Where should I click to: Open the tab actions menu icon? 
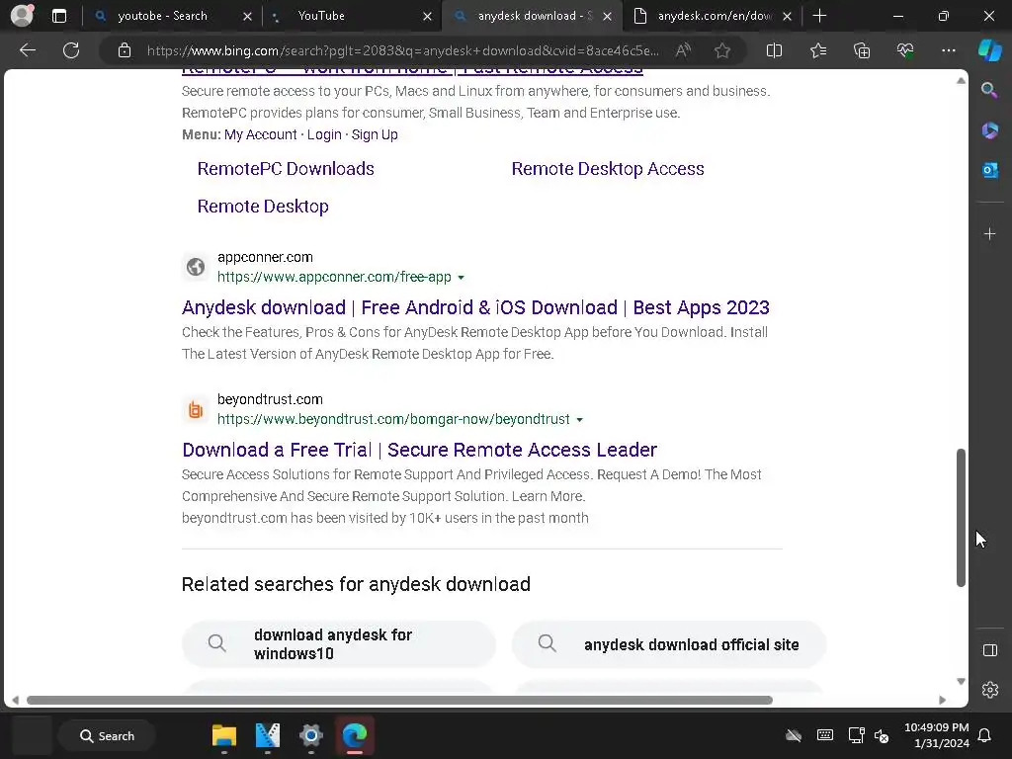(58, 16)
